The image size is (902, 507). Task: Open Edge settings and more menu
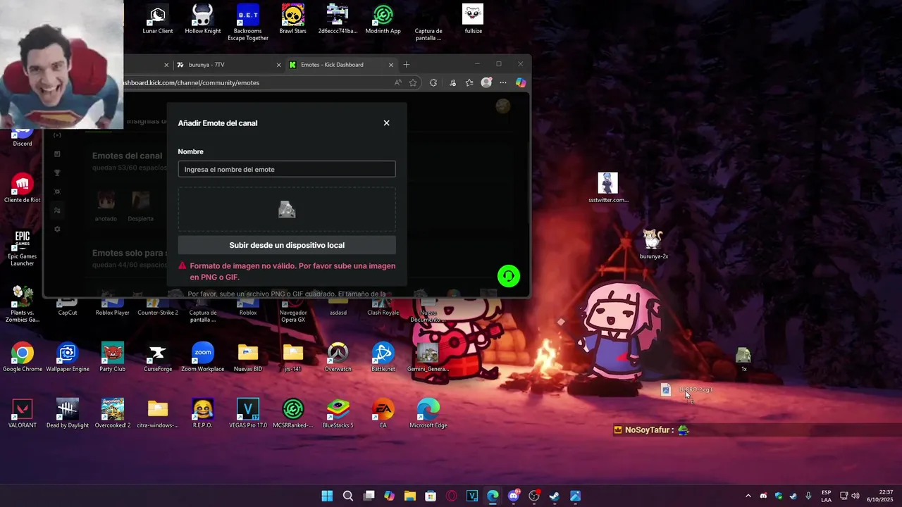point(503,82)
